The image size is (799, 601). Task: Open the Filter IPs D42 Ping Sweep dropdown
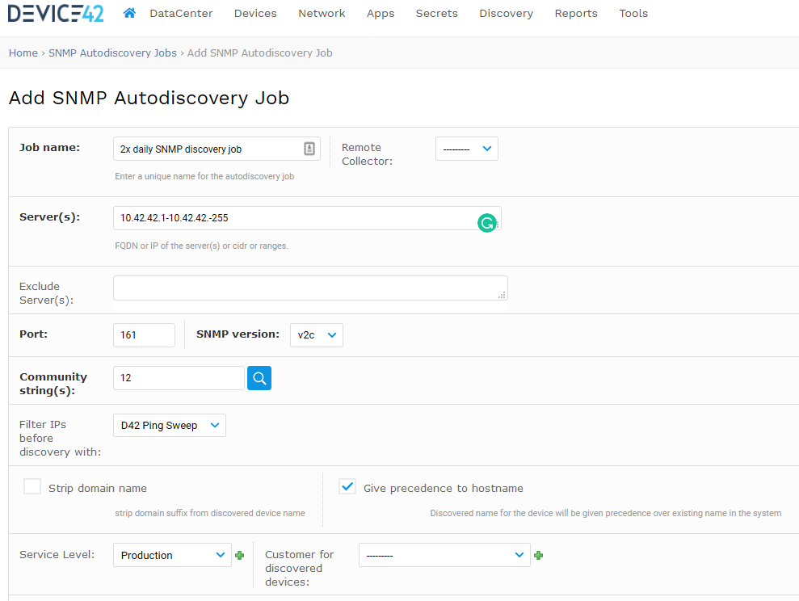(170, 425)
